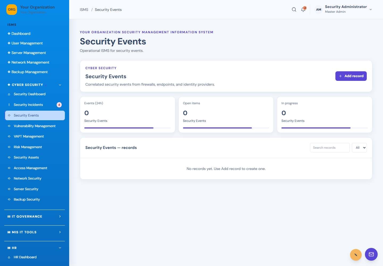Open the Security Administrator account dropdown arrow

pos(370,10)
